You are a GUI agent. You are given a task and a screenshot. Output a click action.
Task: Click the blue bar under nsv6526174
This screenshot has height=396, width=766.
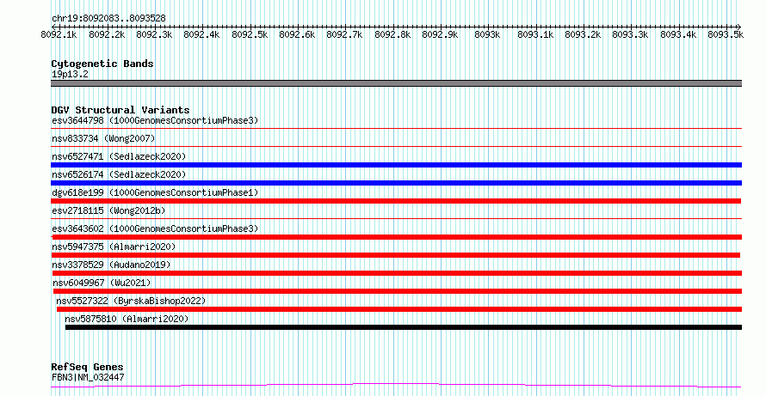click(x=396, y=183)
